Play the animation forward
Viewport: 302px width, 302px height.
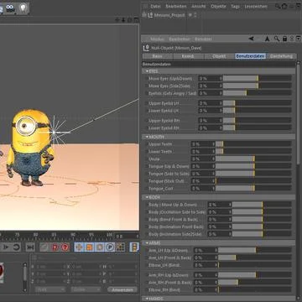click(x=6, y=247)
